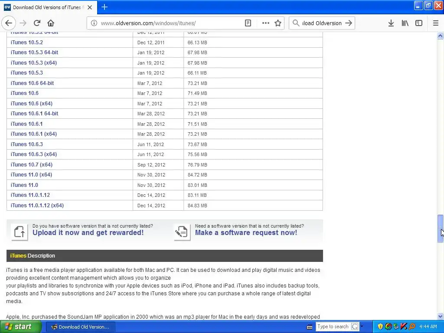This screenshot has width=444, height=333.
Task: Open the Firefox hamburger menu
Action: point(435,23)
